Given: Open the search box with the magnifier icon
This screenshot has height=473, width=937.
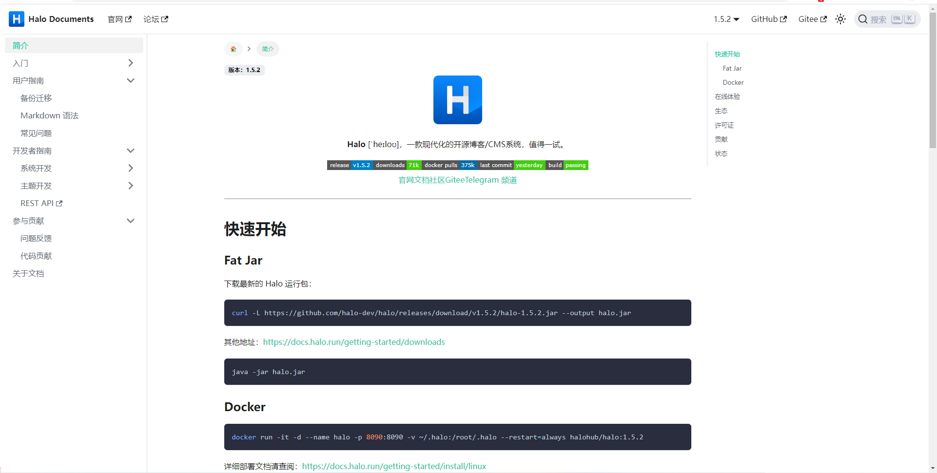Looking at the screenshot, I should (863, 19).
